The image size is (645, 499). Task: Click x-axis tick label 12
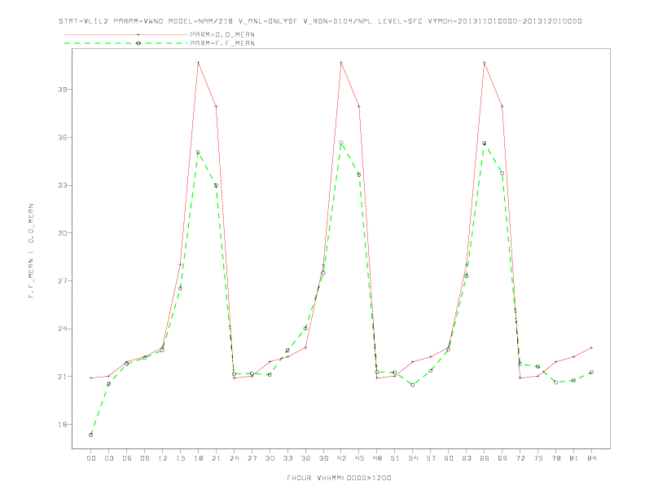pyautogui.click(x=163, y=458)
